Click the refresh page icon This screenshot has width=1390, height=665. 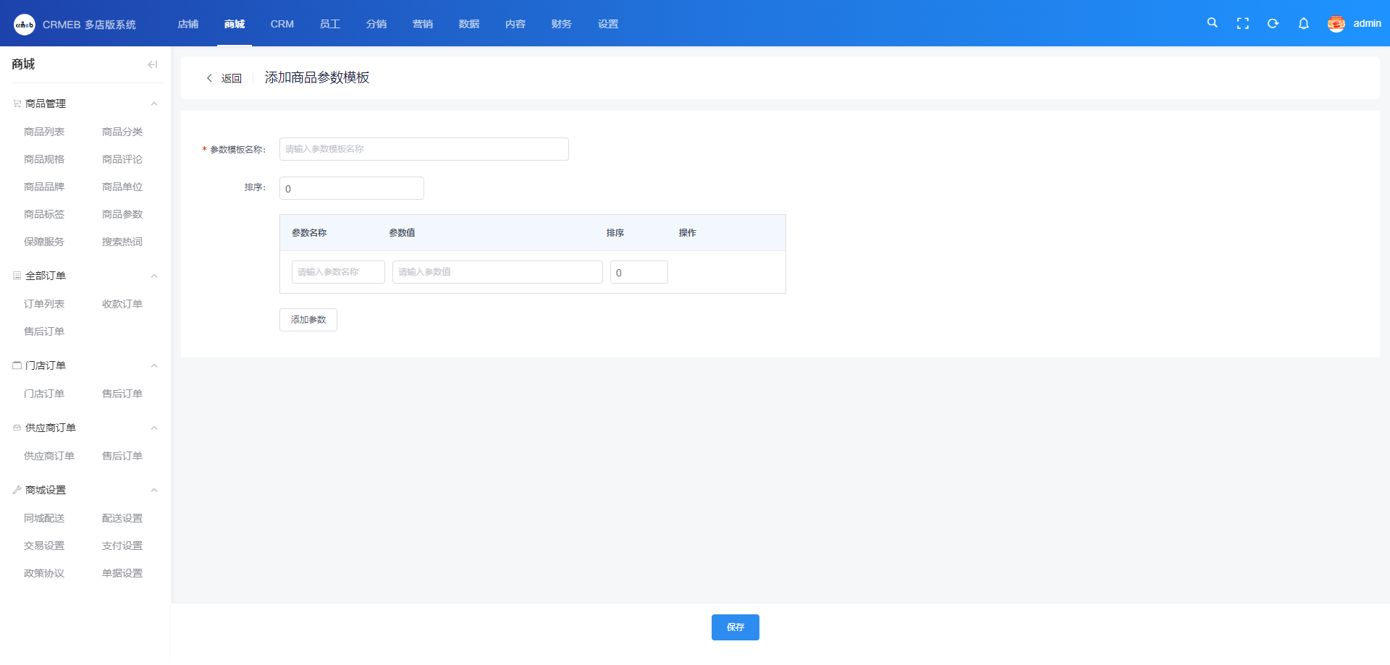(x=1273, y=23)
